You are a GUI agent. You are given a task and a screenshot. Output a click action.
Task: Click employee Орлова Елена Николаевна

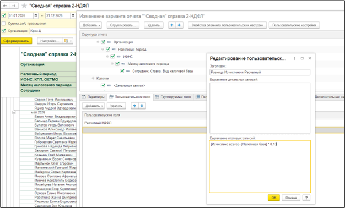55,193
